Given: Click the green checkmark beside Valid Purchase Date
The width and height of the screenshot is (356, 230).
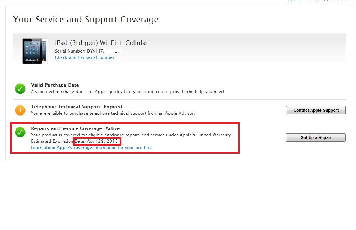Looking at the screenshot, I should pos(20,89).
